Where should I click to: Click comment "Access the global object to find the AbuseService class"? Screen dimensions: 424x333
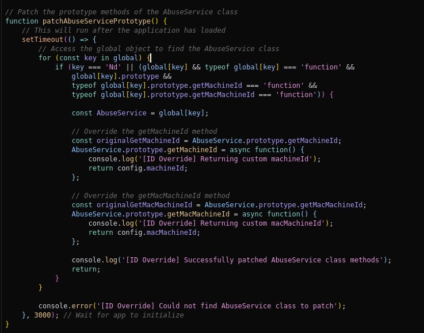(159, 49)
